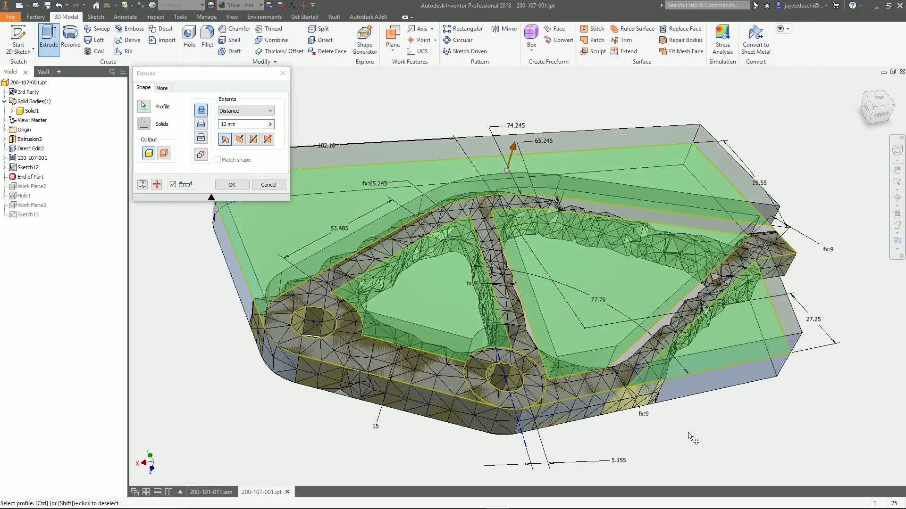The image size is (906, 509).
Task: Start a new 2D Sketch
Action: (18, 40)
